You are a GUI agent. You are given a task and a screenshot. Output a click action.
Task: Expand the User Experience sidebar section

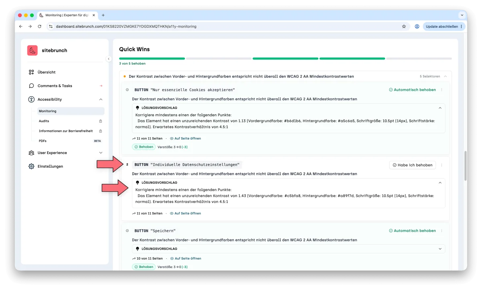pos(101,153)
